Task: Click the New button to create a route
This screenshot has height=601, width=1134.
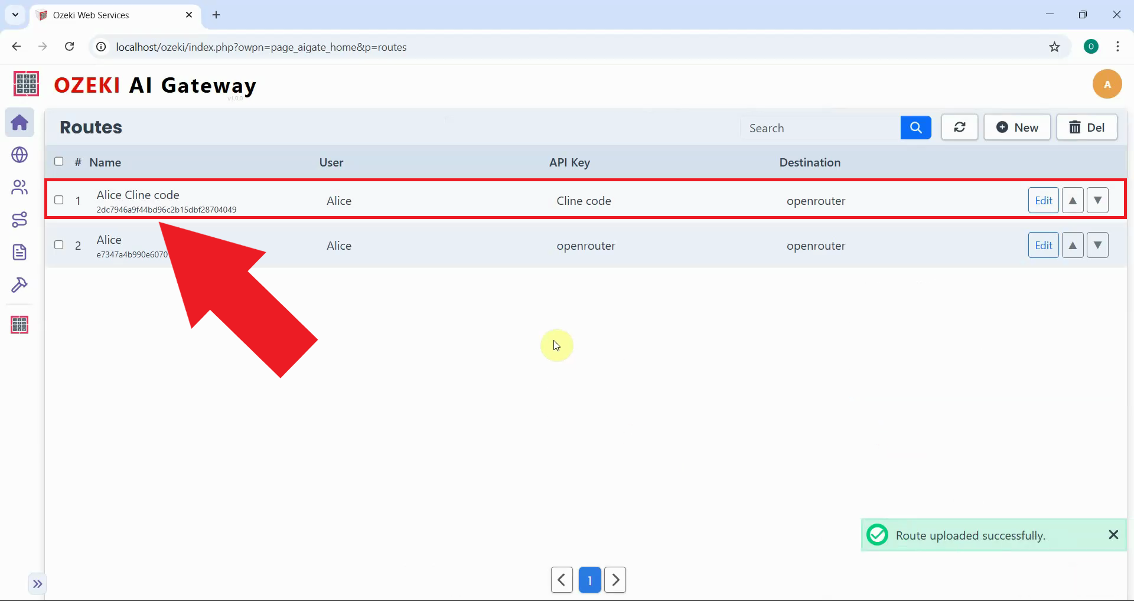Action: pyautogui.click(x=1017, y=127)
